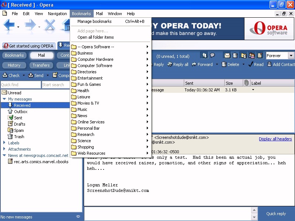The image size is (295, 221).
Task: Click the speech bubble icon in mail toolbar
Action: tap(212, 56)
